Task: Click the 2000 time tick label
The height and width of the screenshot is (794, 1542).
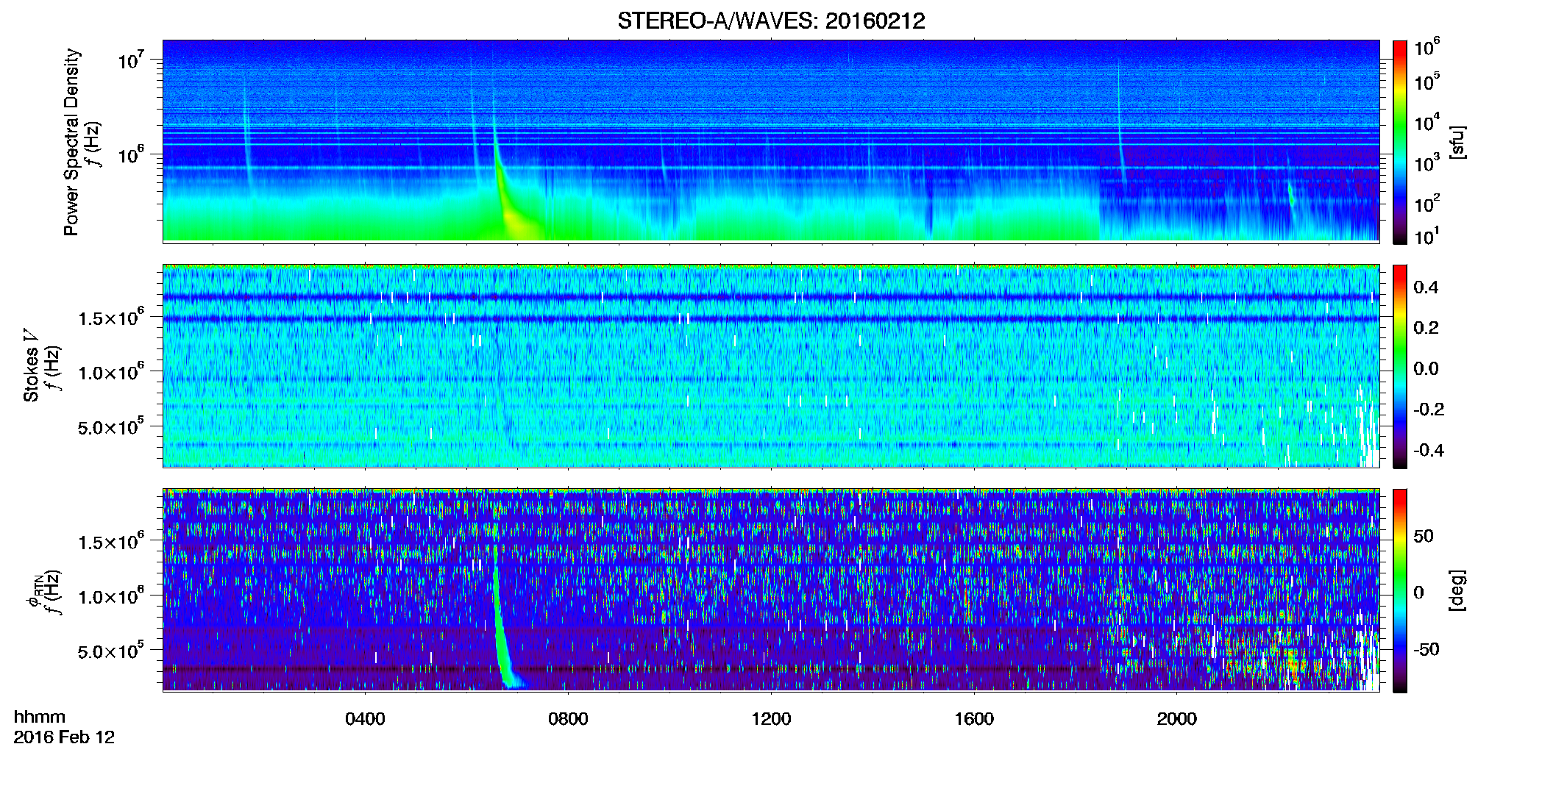Action: point(1177,718)
